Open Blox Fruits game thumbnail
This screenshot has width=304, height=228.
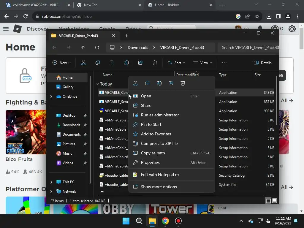(26, 132)
